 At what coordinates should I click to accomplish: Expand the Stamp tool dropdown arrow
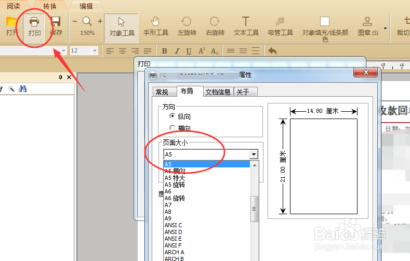click(x=385, y=28)
